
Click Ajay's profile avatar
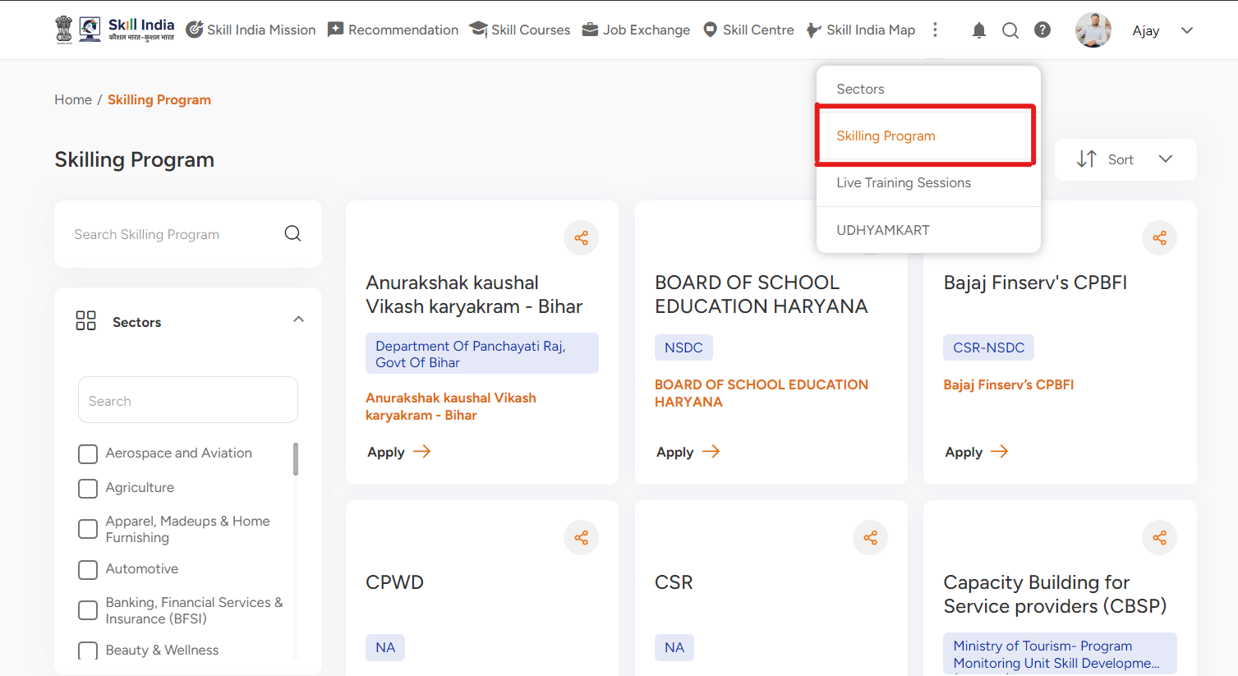coord(1093,30)
